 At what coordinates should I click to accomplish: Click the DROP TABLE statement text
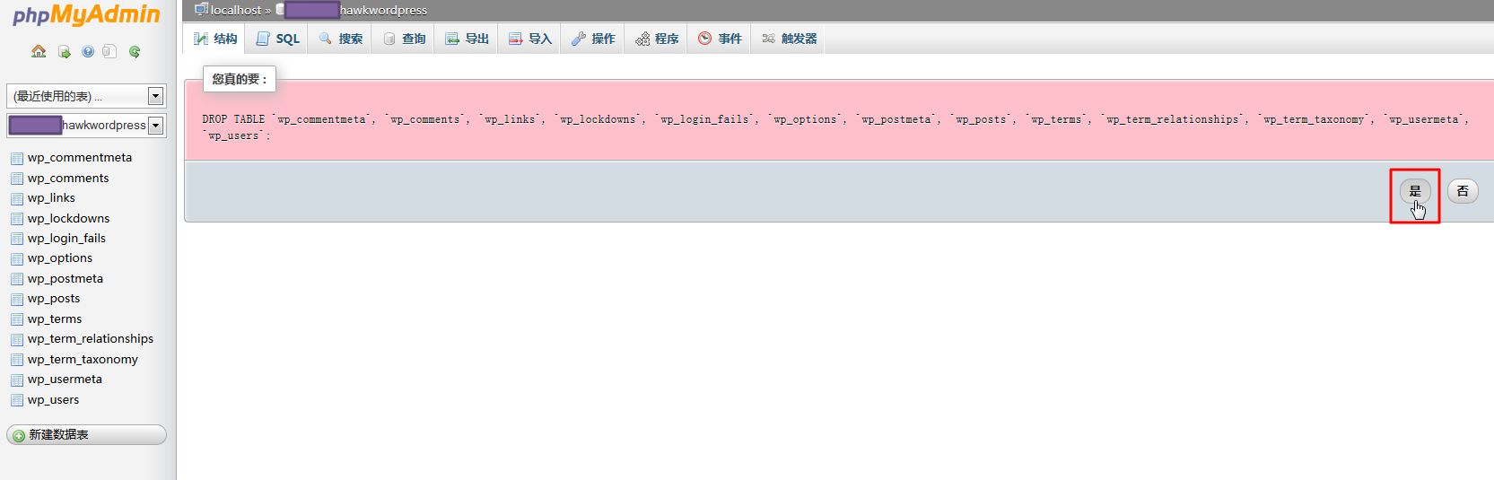(x=834, y=127)
